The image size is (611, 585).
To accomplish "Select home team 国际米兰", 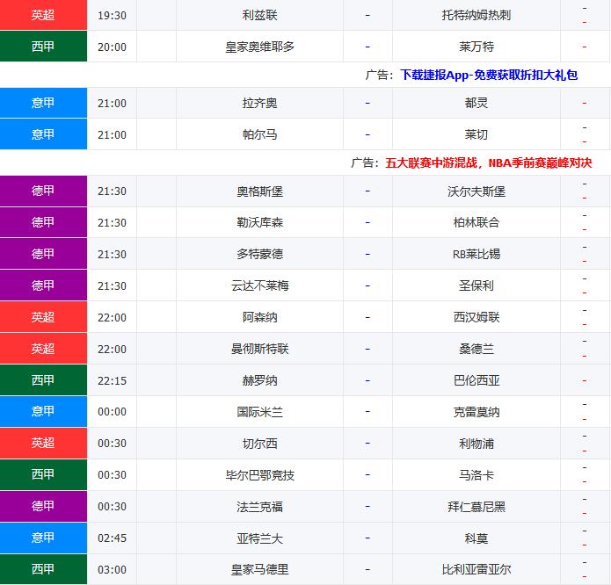I will pyautogui.click(x=259, y=412).
